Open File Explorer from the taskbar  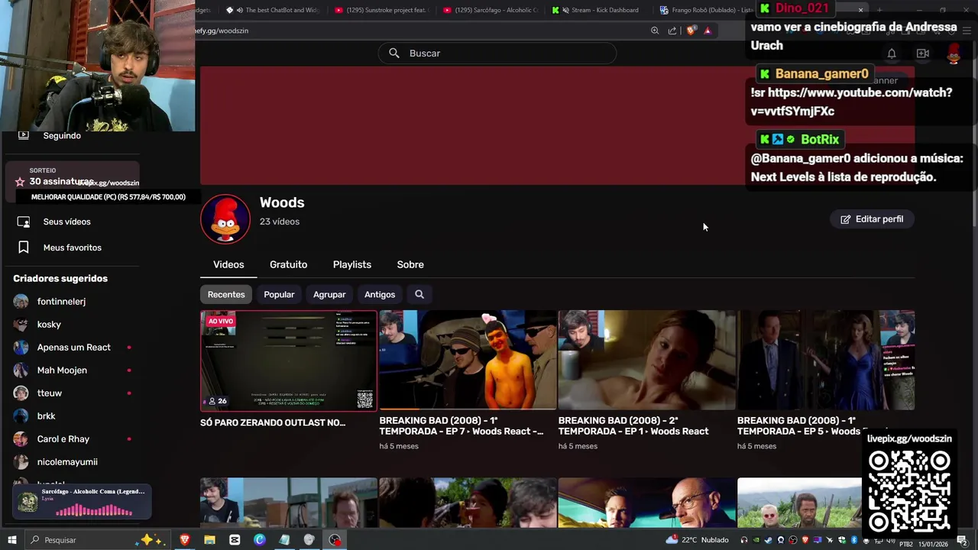pos(209,540)
